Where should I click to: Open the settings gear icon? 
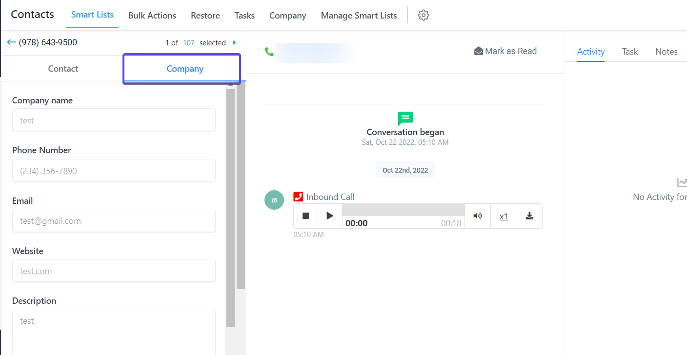point(424,15)
